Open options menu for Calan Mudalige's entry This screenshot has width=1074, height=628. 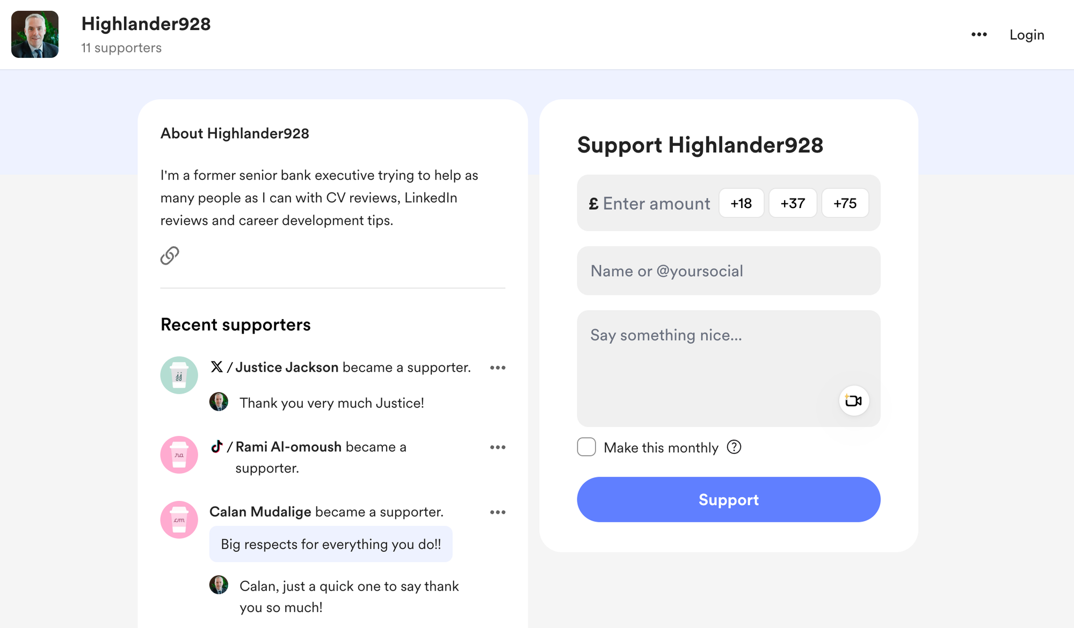498,512
